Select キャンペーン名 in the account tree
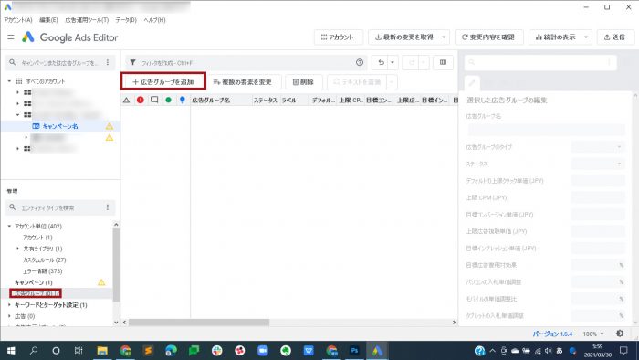The width and height of the screenshot is (639, 360). coord(60,126)
